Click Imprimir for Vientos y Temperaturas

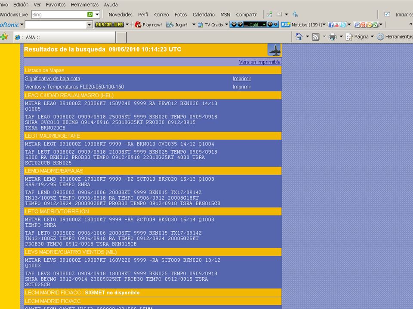[x=242, y=87]
